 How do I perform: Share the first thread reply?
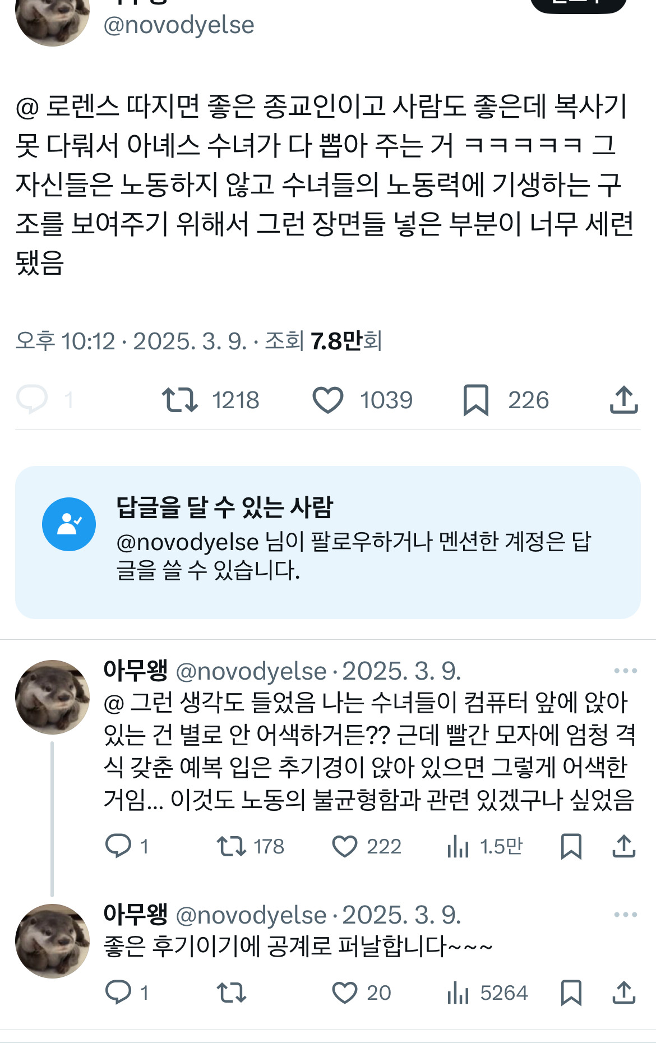pos(623,846)
